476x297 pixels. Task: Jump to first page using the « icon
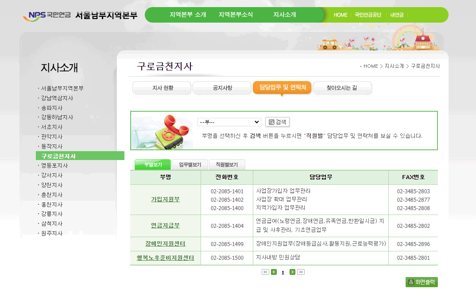[265, 272]
